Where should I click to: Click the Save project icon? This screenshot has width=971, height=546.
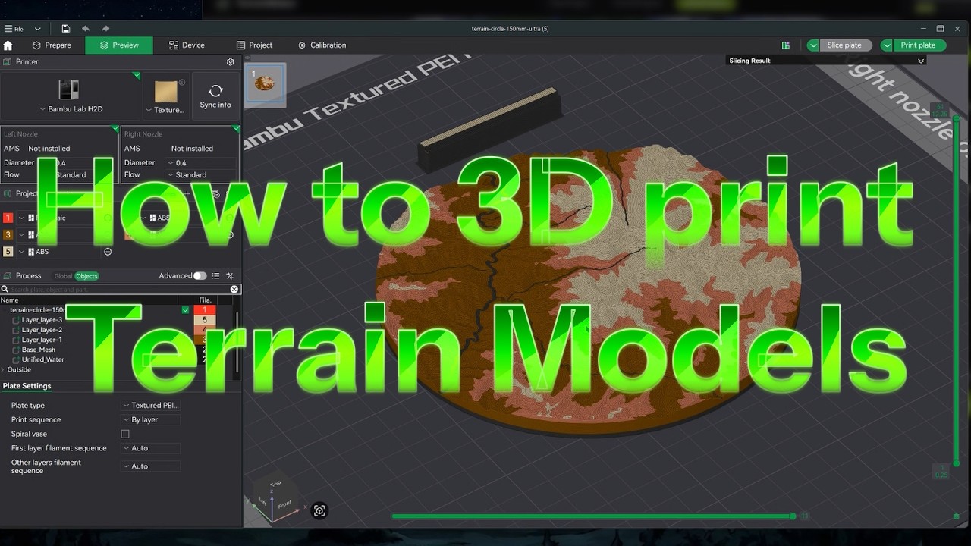click(66, 29)
